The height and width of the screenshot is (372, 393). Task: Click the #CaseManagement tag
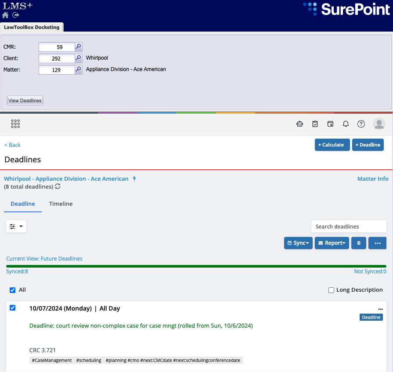[x=52, y=360]
